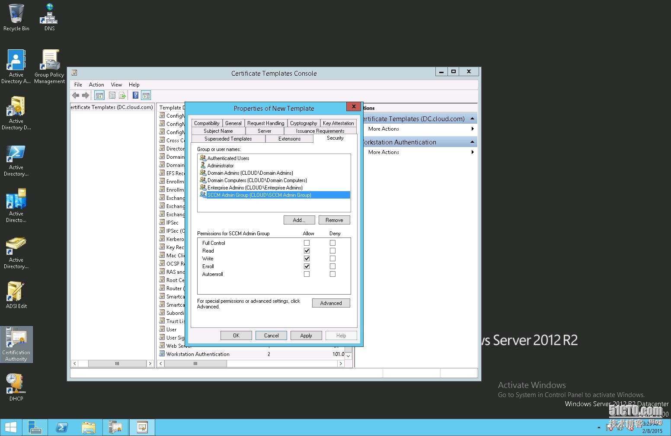Click the Back arrow in console toolbar

(76, 96)
